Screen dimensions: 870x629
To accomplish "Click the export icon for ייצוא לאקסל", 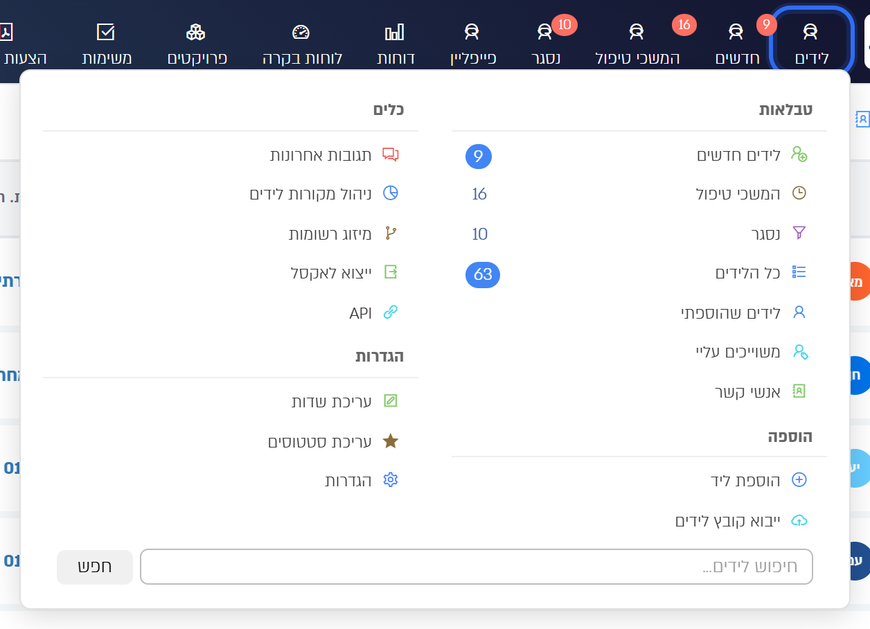I will point(391,272).
